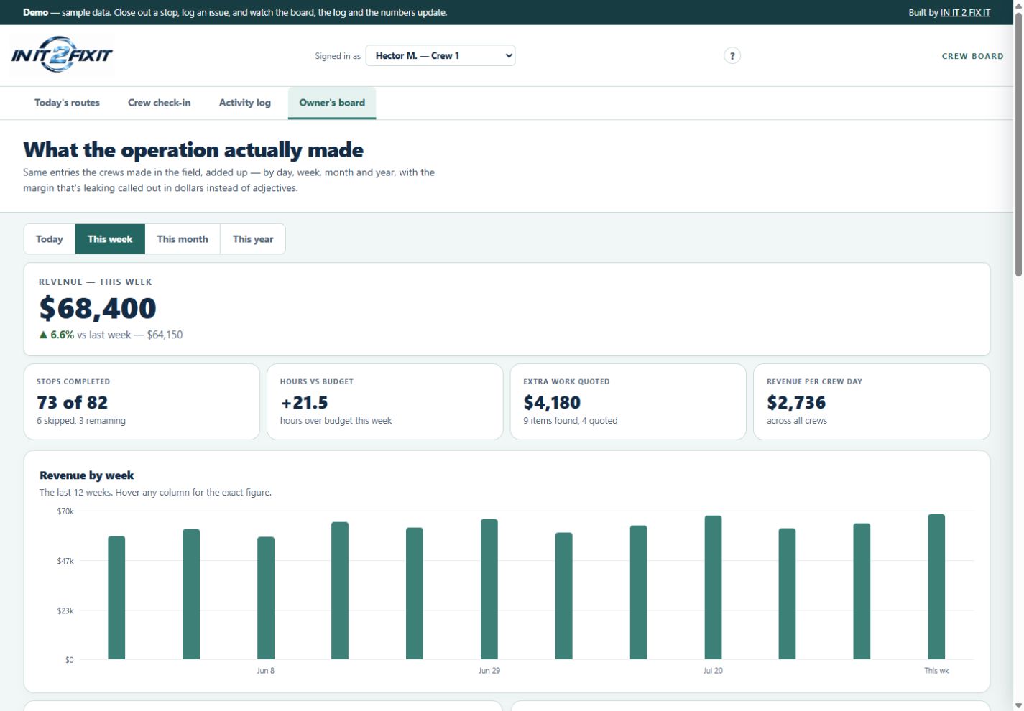This screenshot has height=711, width=1024.
Task: Click the Stops Completed card
Action: click(x=142, y=401)
